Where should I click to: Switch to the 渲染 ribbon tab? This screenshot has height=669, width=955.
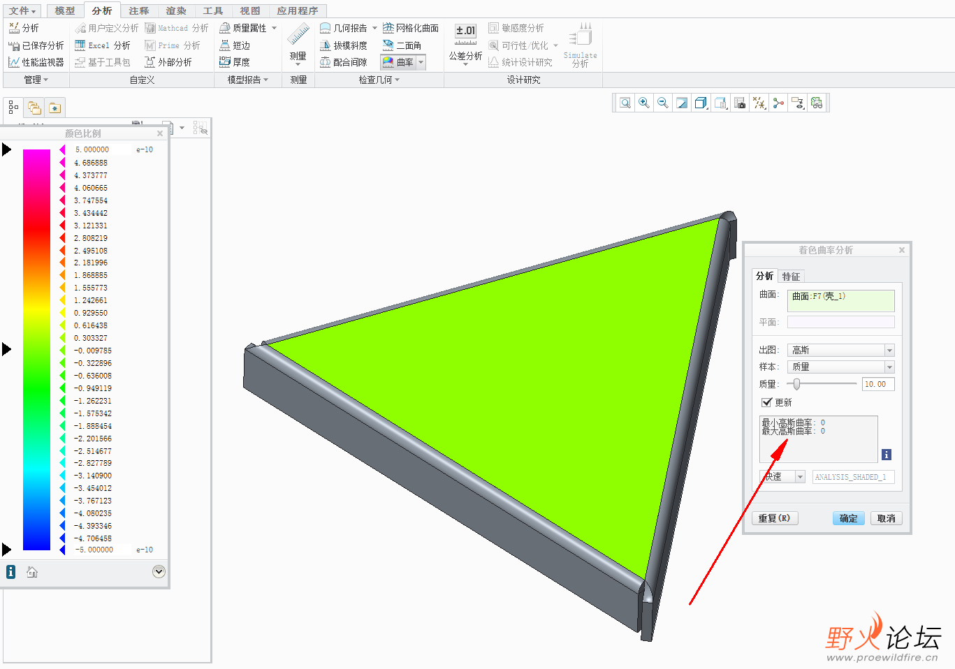point(176,10)
